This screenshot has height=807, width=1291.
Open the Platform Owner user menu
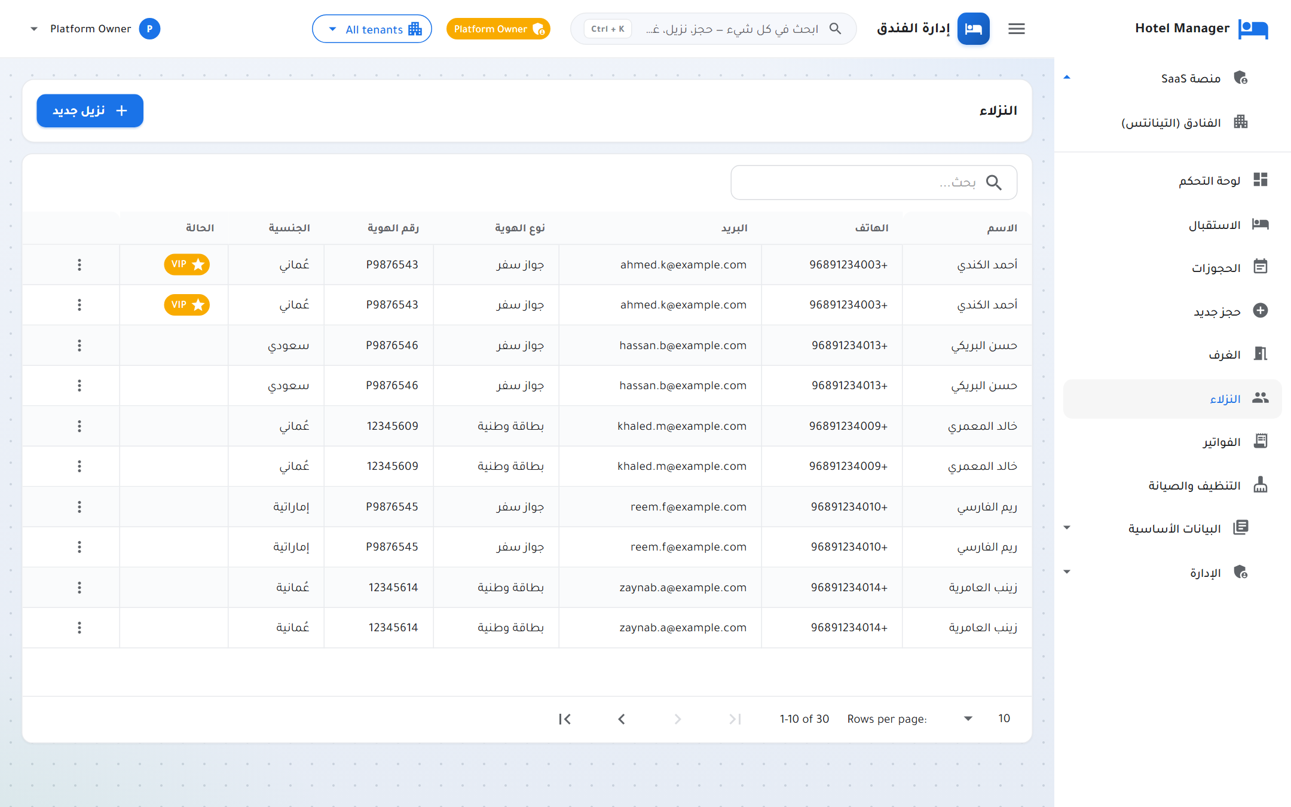tap(94, 29)
